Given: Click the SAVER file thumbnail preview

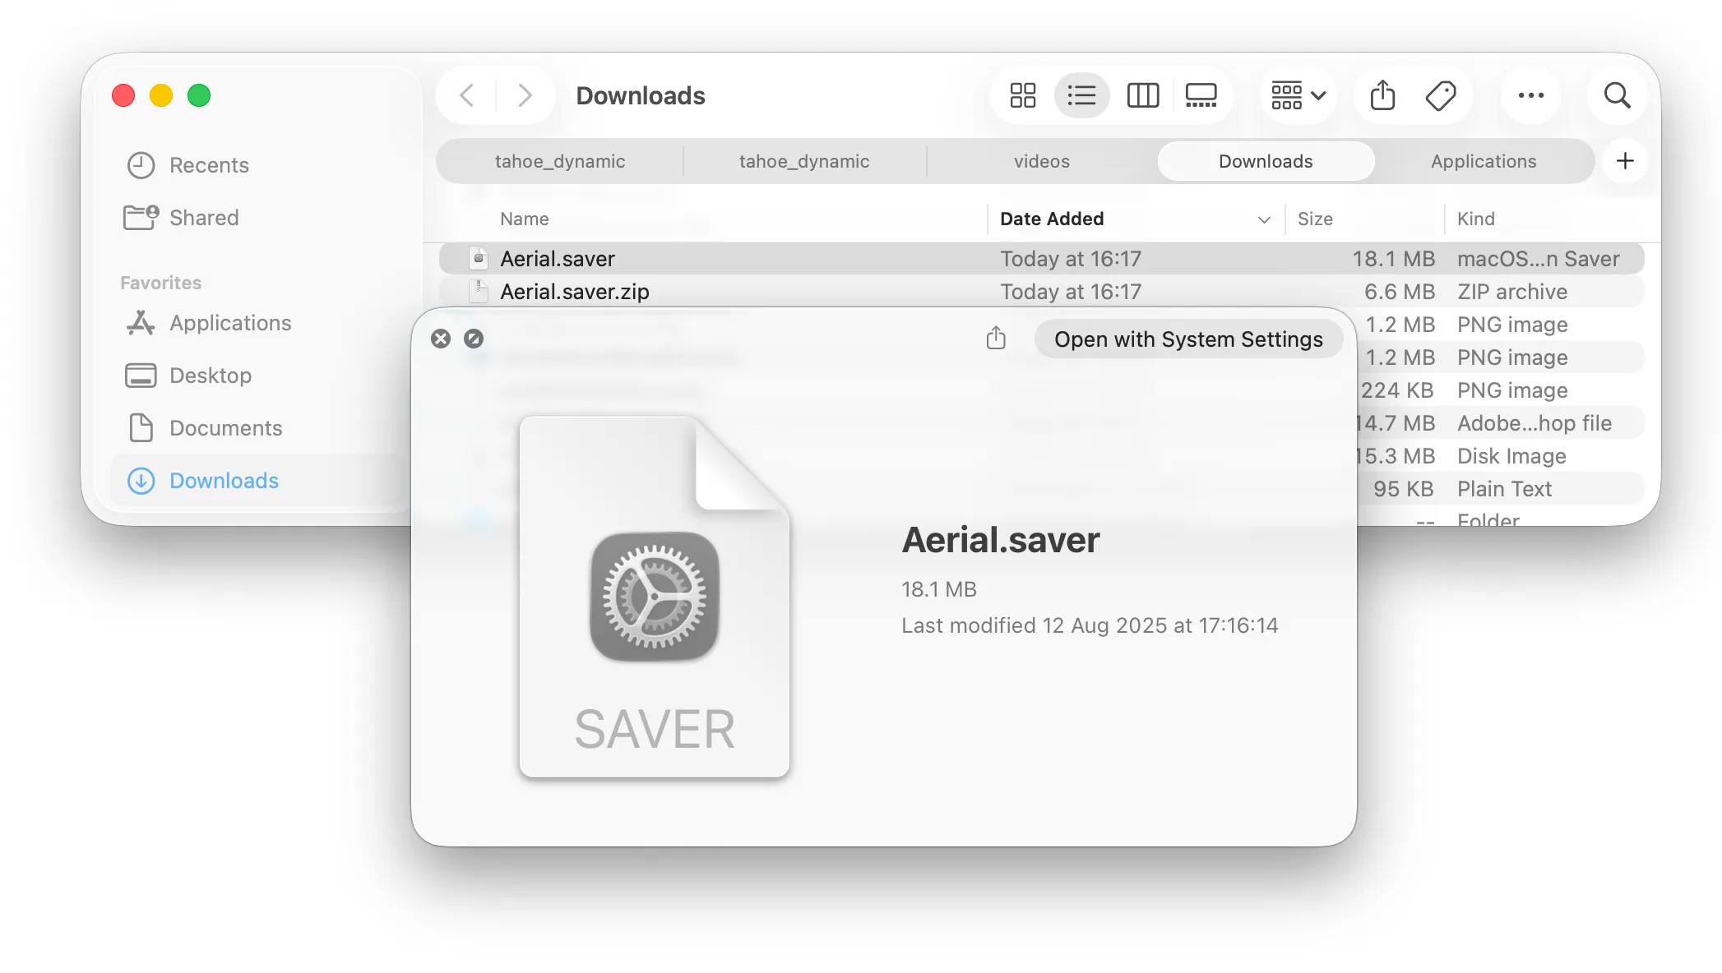Looking at the screenshot, I should (655, 597).
